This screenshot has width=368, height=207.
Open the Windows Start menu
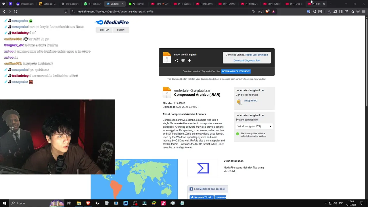pyautogui.click(x=5, y=203)
